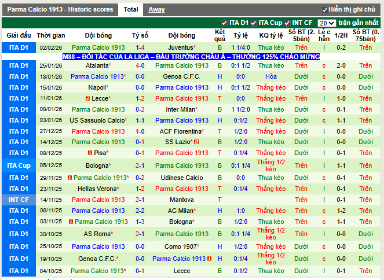Click the 1-3 score in Bologna 03/11/25 row
This screenshot has height=280, width=384.
tap(140, 222)
